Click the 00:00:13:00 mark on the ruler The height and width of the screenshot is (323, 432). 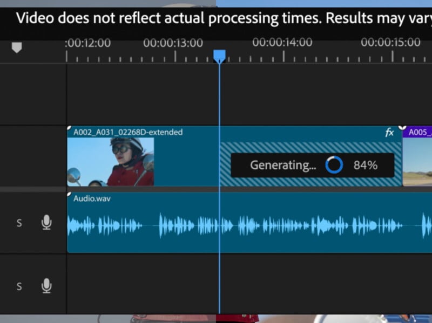point(173,43)
